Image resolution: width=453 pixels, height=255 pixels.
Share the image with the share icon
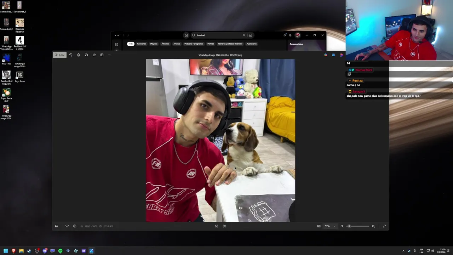pos(94,55)
